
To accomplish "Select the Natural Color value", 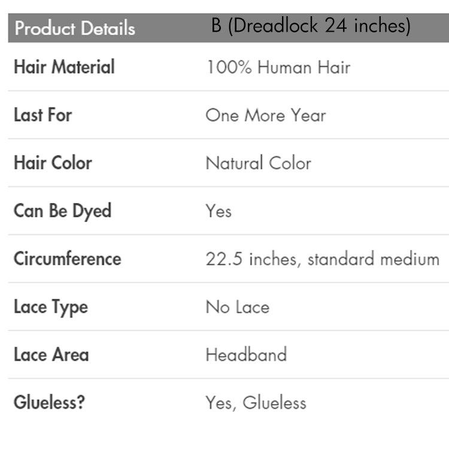I will [258, 163].
